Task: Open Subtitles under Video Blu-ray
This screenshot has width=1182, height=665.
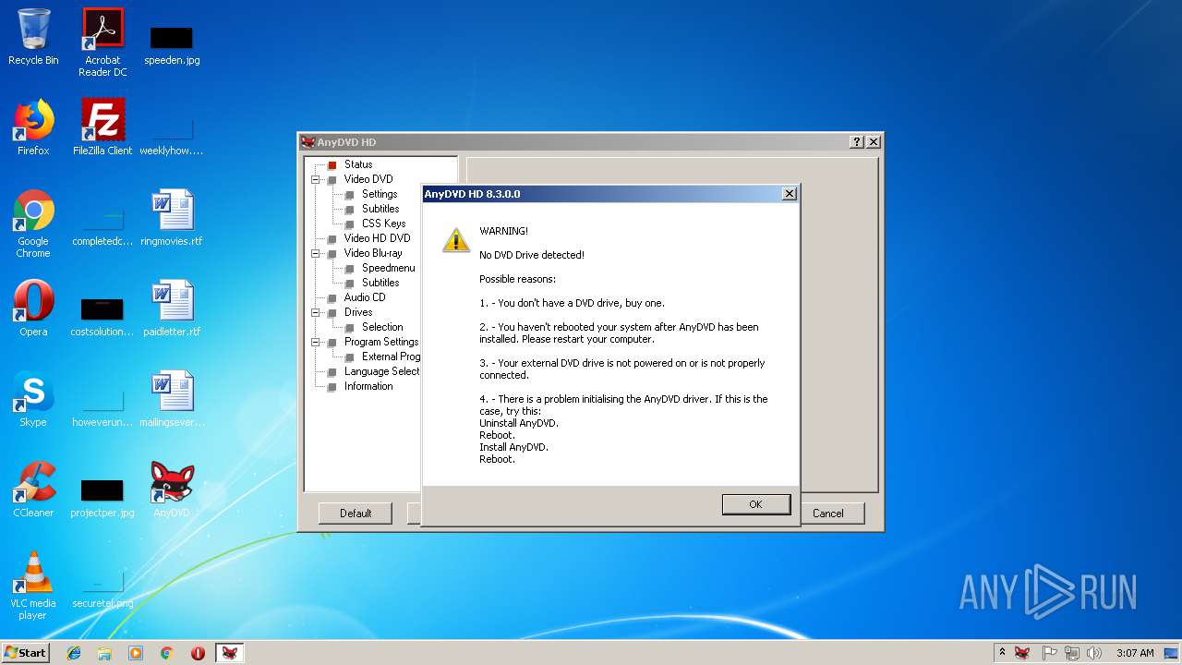Action: tap(380, 283)
